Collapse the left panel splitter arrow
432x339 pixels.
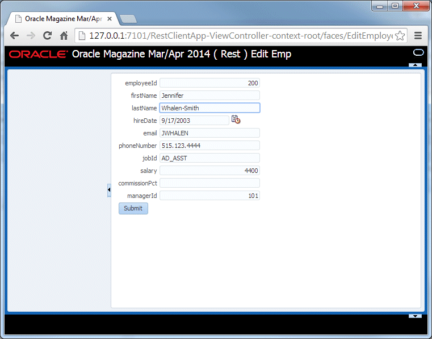[x=109, y=190]
